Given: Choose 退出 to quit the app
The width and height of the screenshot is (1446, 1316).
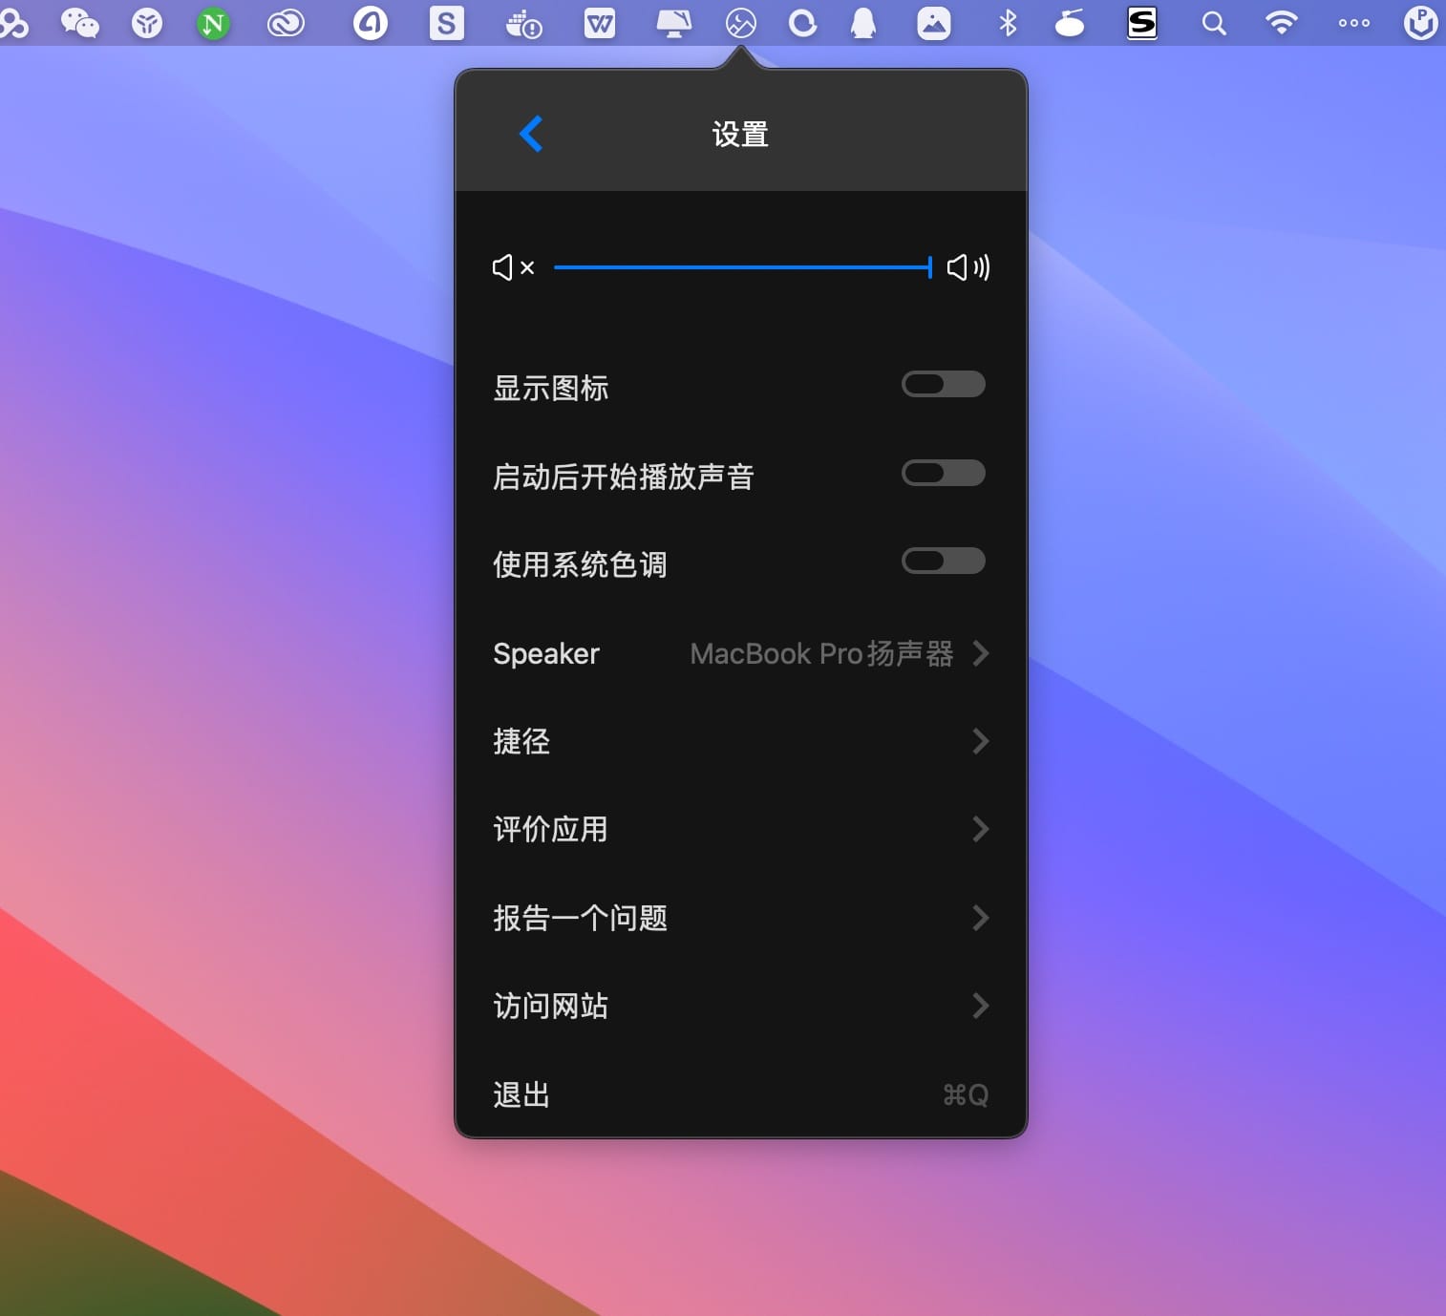Looking at the screenshot, I should pyautogui.click(x=521, y=1094).
